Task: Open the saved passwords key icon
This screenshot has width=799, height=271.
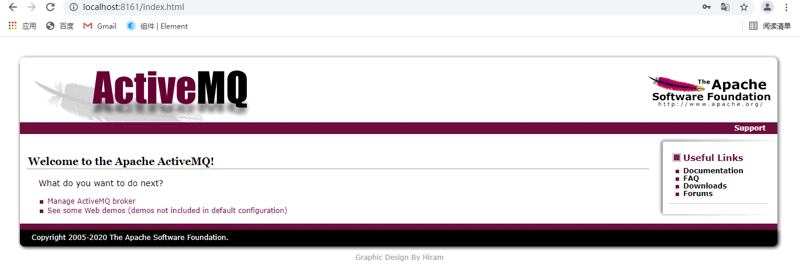Action: tap(707, 7)
